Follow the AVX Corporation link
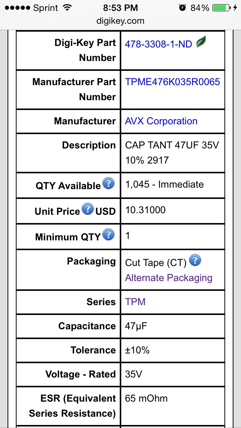 [161, 121]
